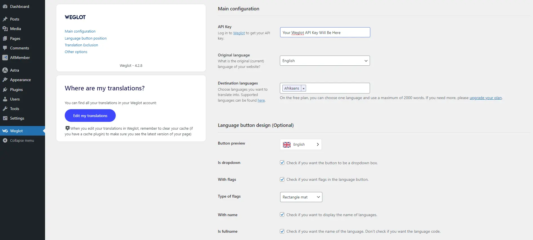Image resolution: width=533 pixels, height=240 pixels.
Task: Click the Comments bubble icon
Action: [x=5, y=48]
